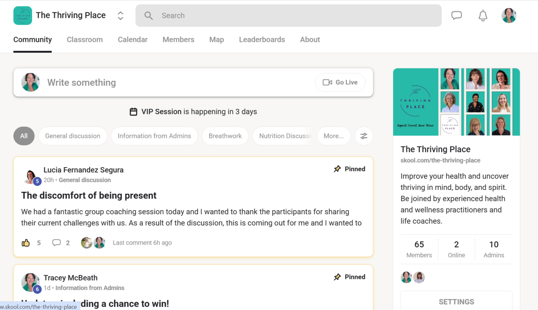Expand the community switcher chevrons
The width and height of the screenshot is (538, 310).
tap(120, 15)
